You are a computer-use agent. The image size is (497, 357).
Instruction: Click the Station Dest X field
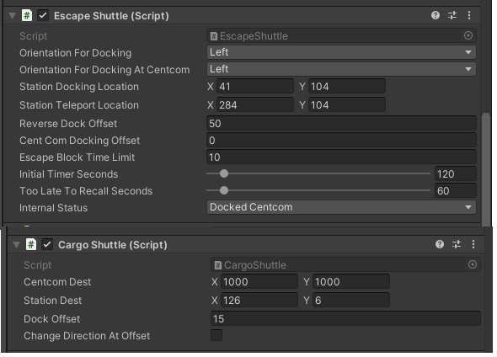pos(259,300)
